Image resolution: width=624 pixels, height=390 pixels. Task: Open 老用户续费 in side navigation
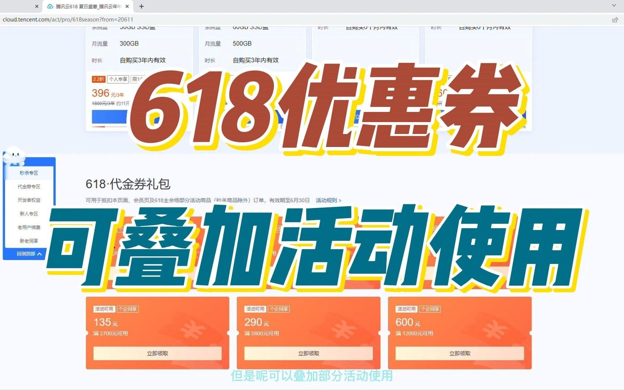[29, 227]
